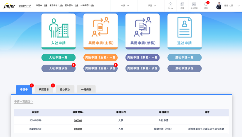Select 新規事業立ち上げにともなう異動 remark
The width and height of the screenshot is (242, 137).
click(206, 129)
